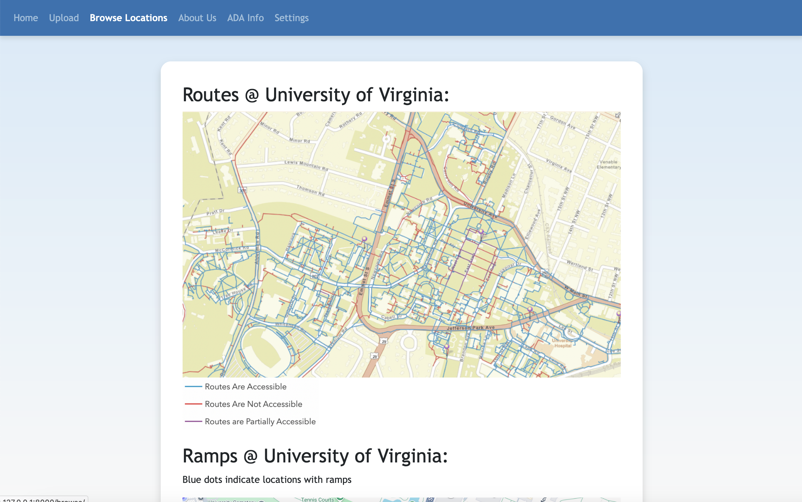The image size is (802, 502).
Task: Click expand arrow at map's top-right corner
Action: pyautogui.click(x=617, y=115)
